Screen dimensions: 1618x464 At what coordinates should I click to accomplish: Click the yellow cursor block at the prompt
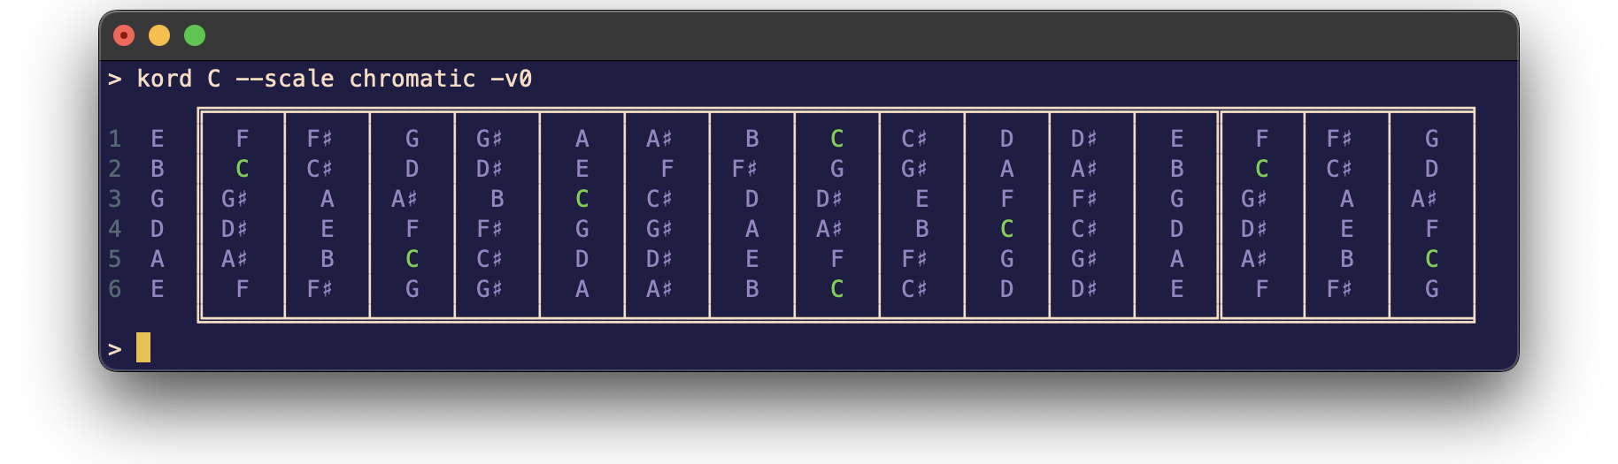[143, 347]
